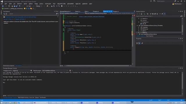Click the Test Explorer search field
The width and height of the screenshot is (186, 104).
click(32, 14)
